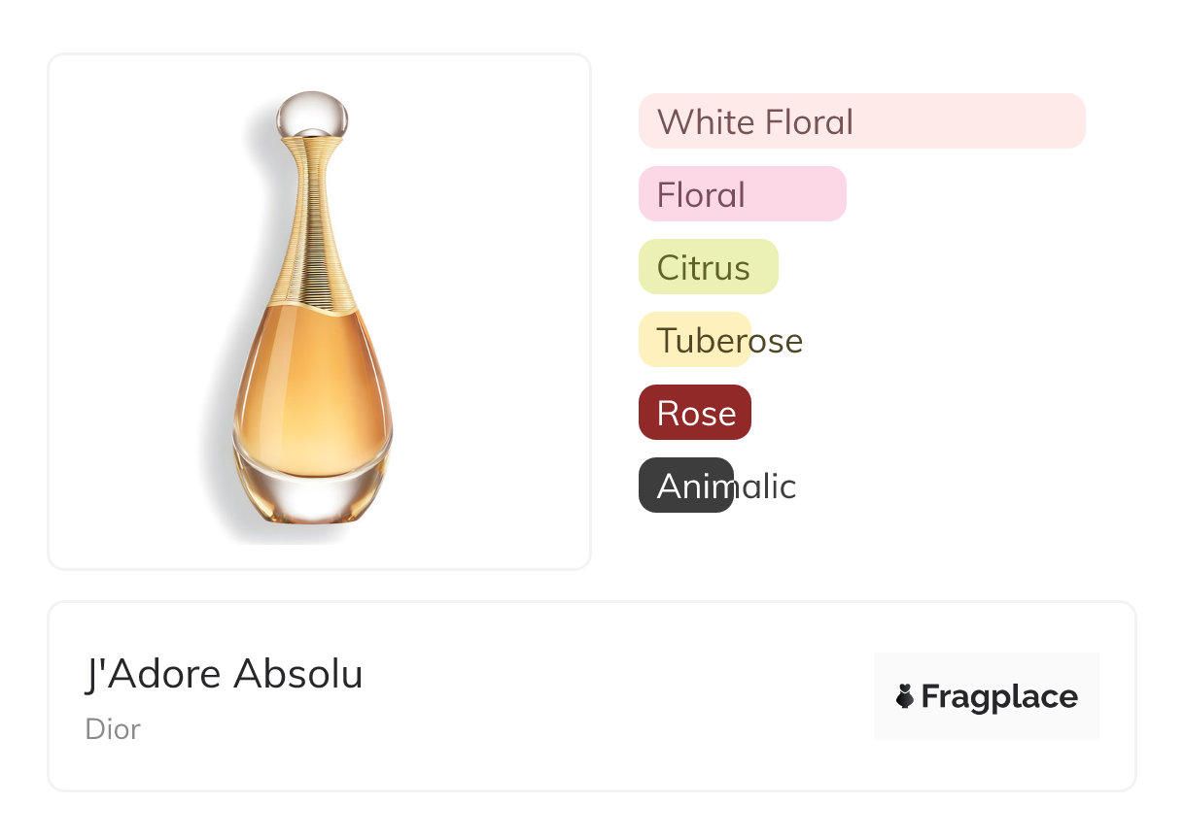Image resolution: width=1184 pixels, height=839 pixels.
Task: Click the "Tuberose" text label
Action: [x=729, y=340]
